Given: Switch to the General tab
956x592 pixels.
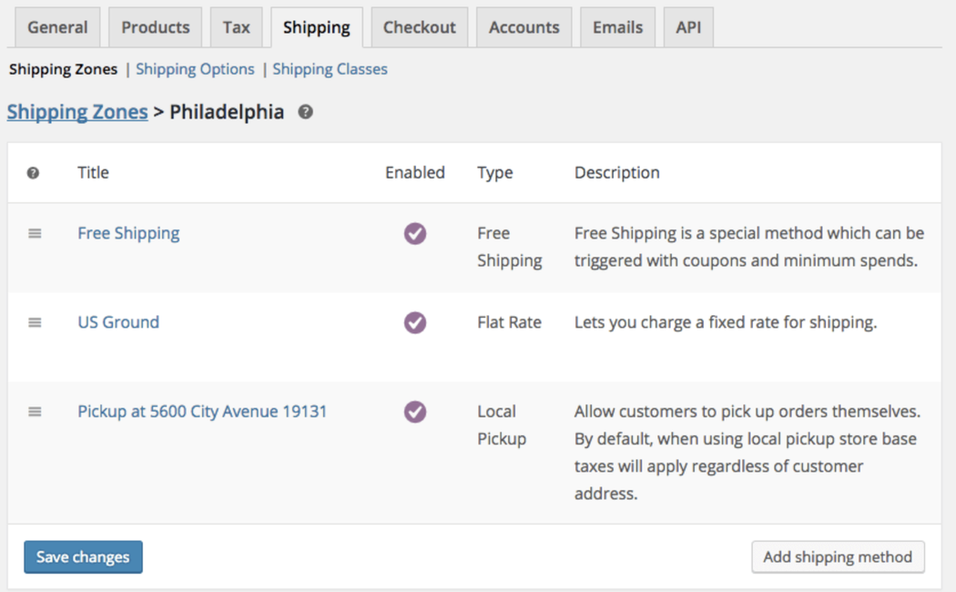Looking at the screenshot, I should [57, 27].
